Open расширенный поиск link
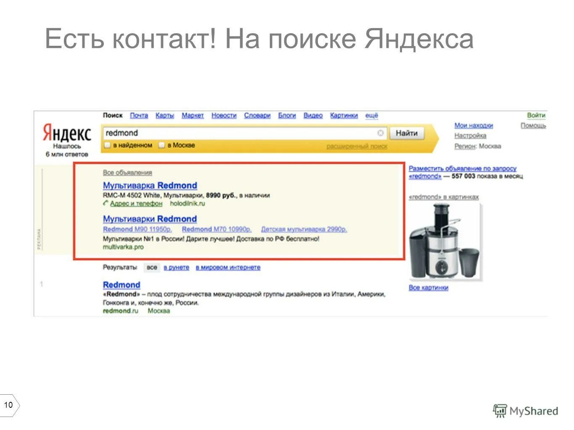The height and width of the screenshot is (430, 574). coord(357,146)
